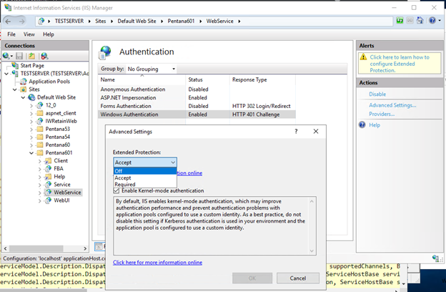Click the Advanced Settings dialog help question mark
Viewport: 446px width, 292px height.
[296, 132]
